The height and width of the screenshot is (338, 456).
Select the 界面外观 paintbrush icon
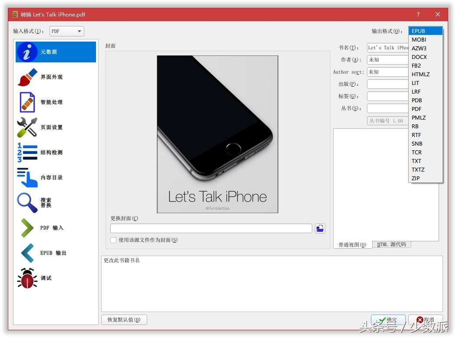pyautogui.click(x=27, y=77)
